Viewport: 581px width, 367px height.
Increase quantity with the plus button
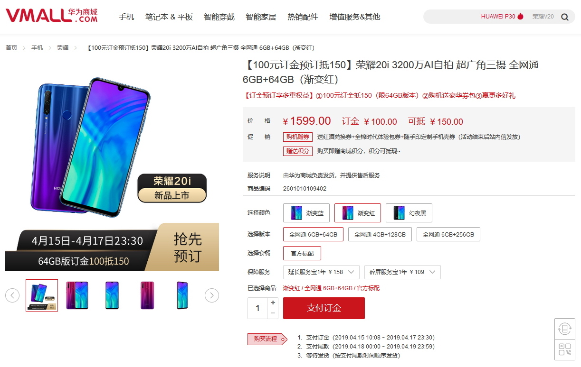[x=273, y=303]
